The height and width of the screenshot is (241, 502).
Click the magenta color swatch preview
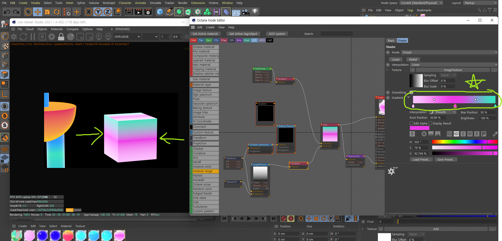coord(419,128)
